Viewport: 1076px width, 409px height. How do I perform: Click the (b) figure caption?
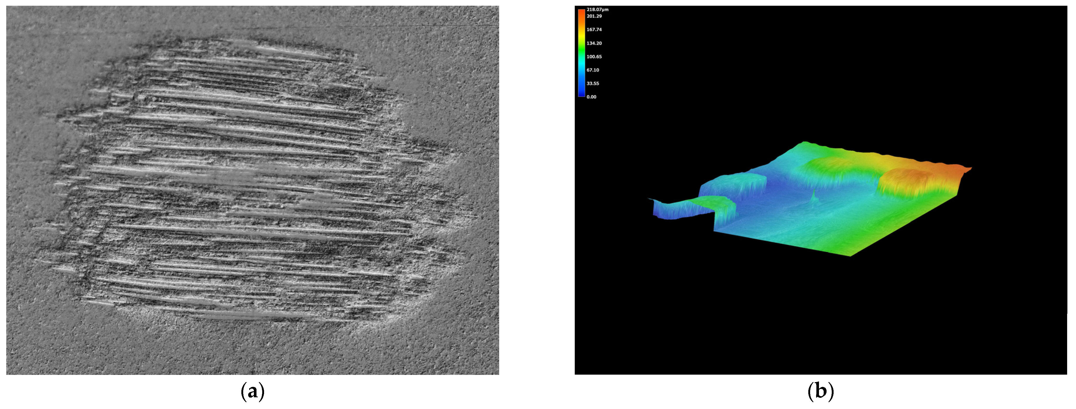point(820,392)
